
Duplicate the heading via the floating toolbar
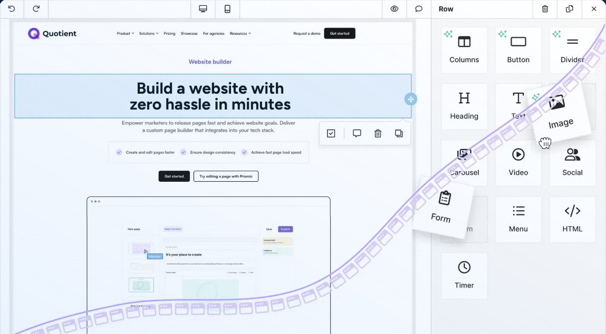point(398,134)
